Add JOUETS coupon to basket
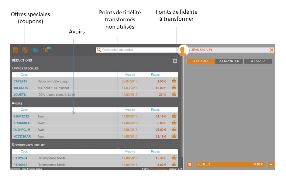This screenshot has height=178, width=286. tap(174, 94)
